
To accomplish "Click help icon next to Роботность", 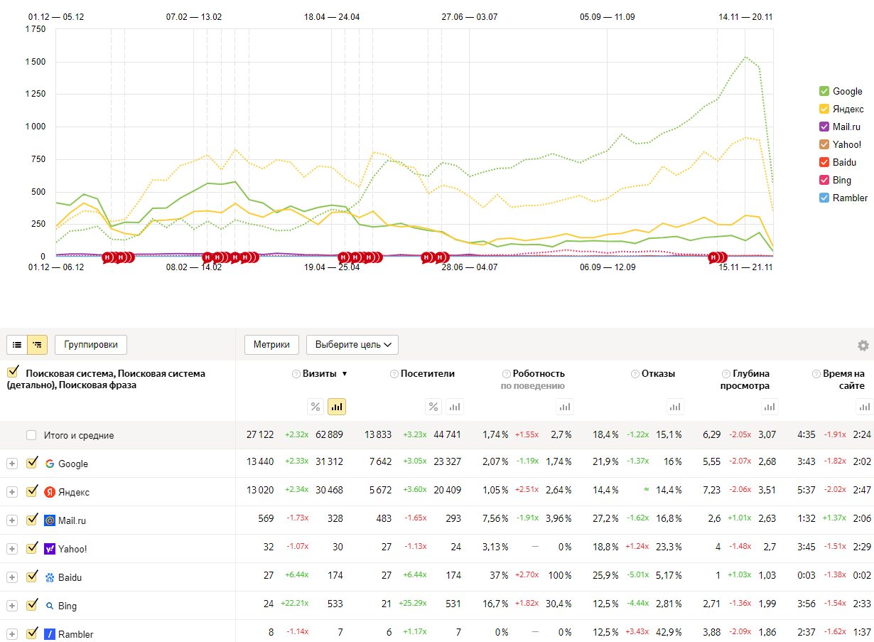I will [x=507, y=374].
